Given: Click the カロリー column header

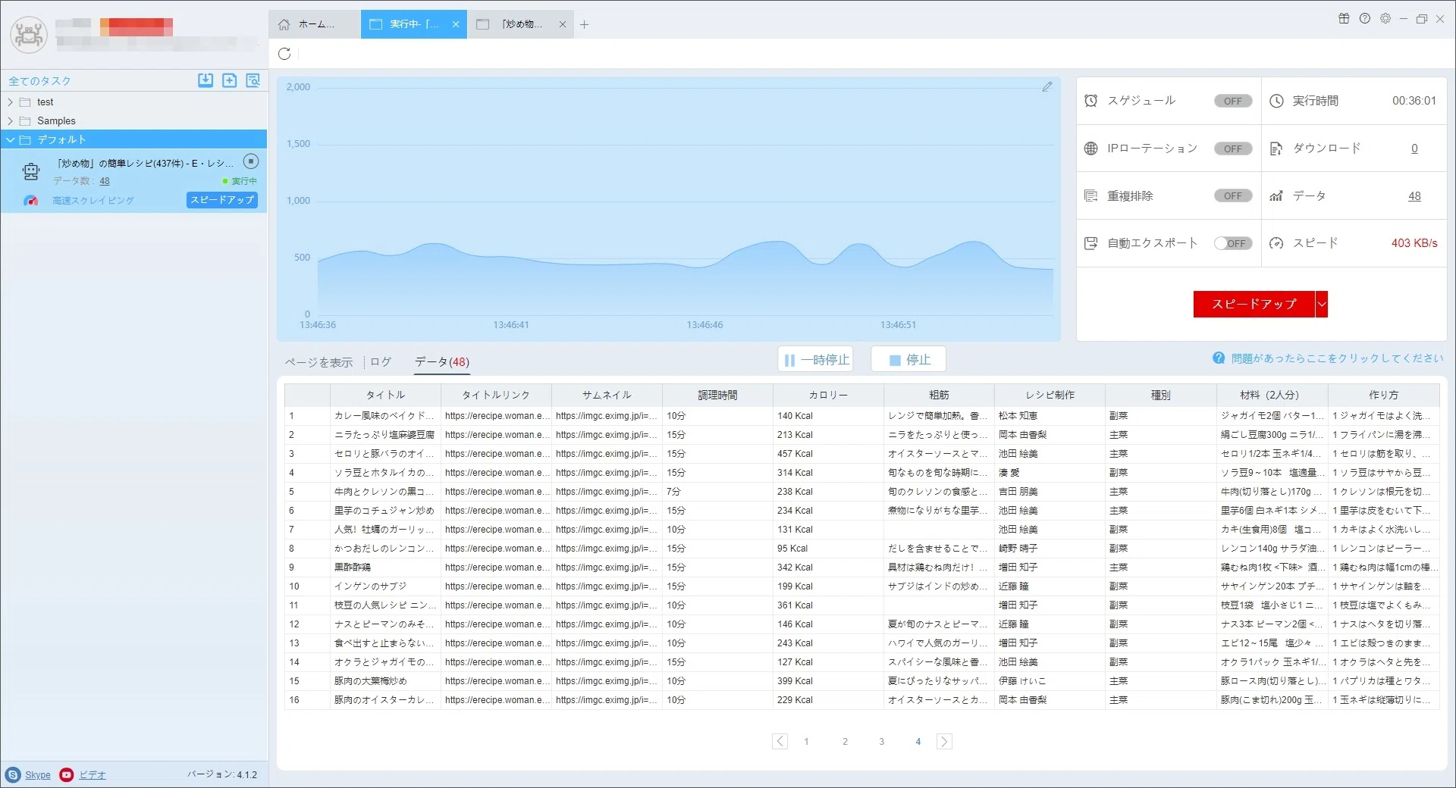Looking at the screenshot, I should (x=828, y=395).
